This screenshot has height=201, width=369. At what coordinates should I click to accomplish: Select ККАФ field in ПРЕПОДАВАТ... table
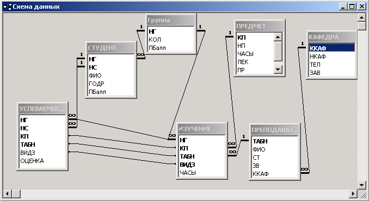click(x=275, y=174)
